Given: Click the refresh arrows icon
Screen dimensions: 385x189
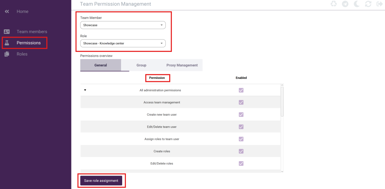Looking at the screenshot, I should point(368,4).
